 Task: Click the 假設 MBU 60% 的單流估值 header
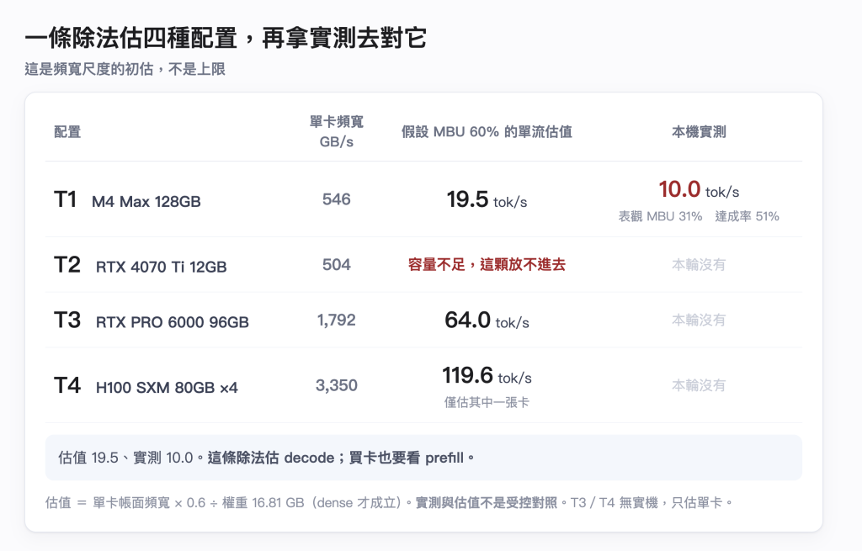(x=487, y=132)
